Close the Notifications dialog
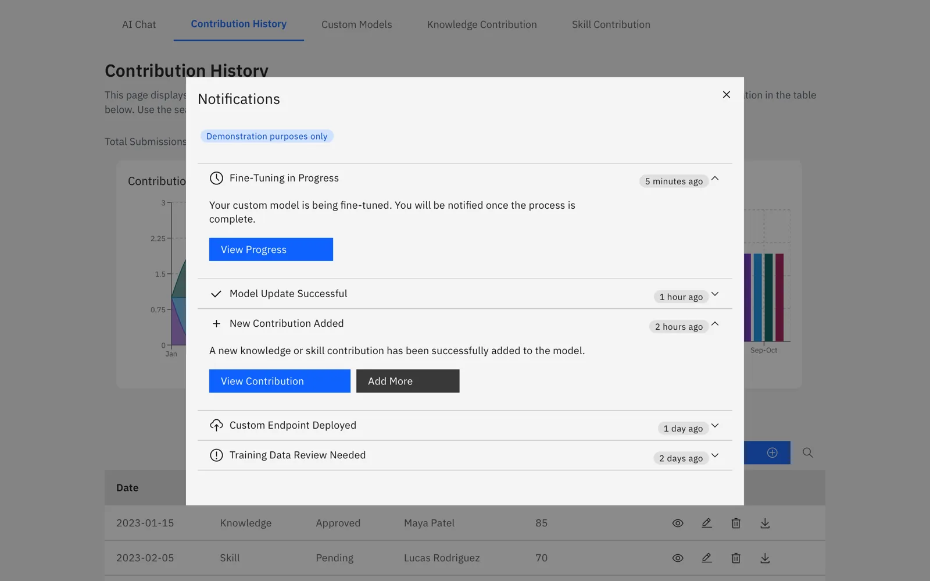Screen dimensions: 930x581 (726, 94)
